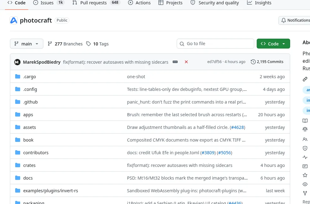Switch to the Actions tab
The width and height of the screenshot is (310, 204).
click(x=139, y=3)
